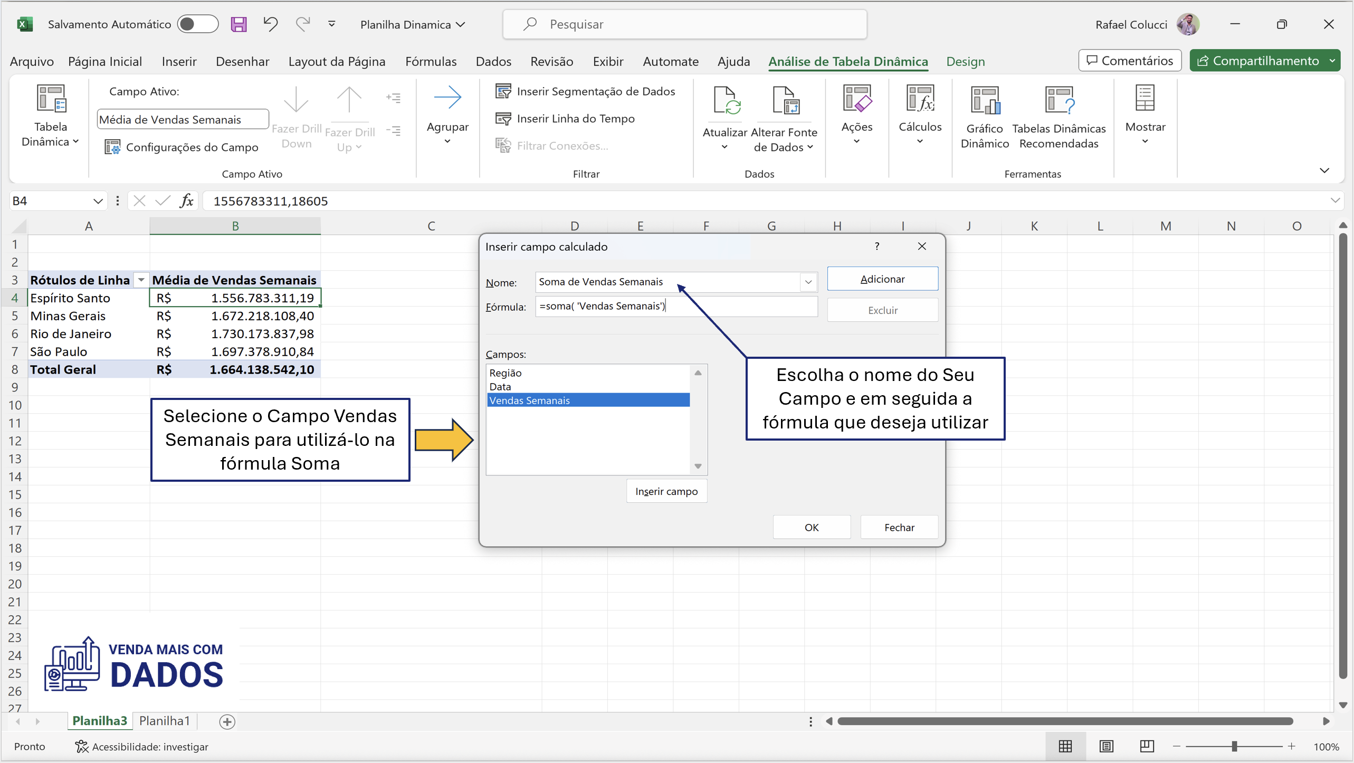
Task: Toggle Salvamento Automático switch
Action: coord(197,24)
